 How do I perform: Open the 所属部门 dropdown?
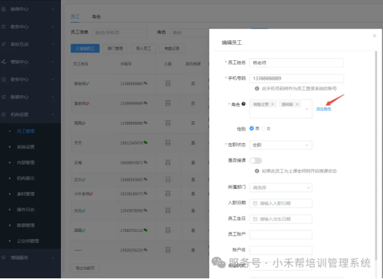[280, 188]
